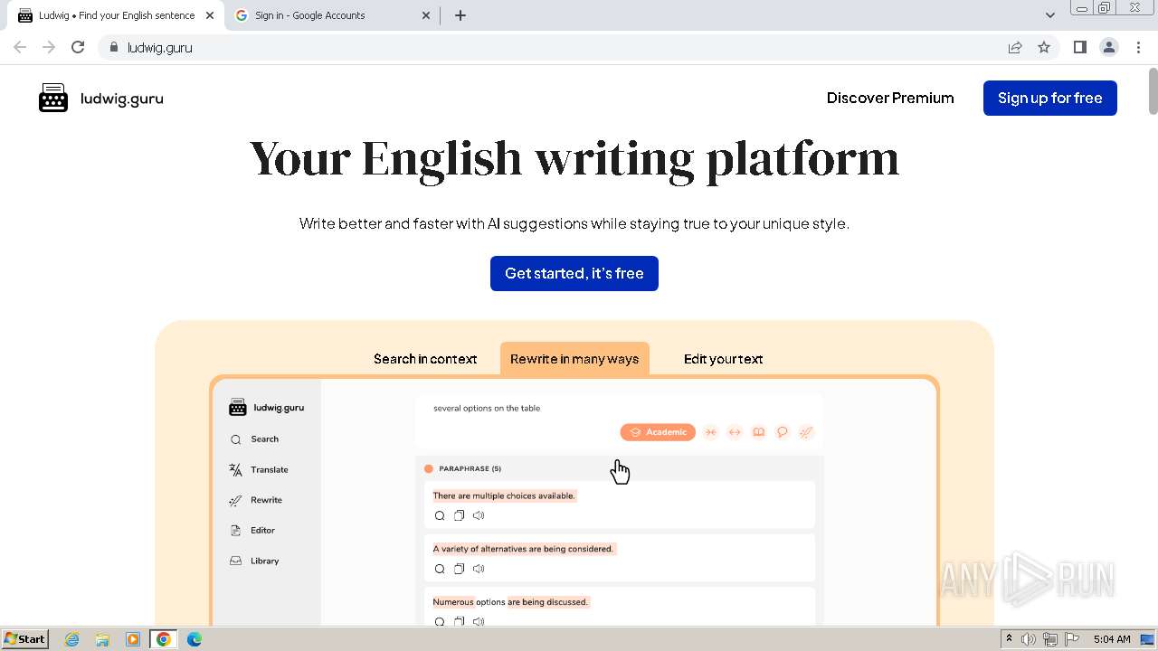Image resolution: width=1158 pixels, height=651 pixels.
Task: Click the browser forward arrow
Action: (x=49, y=47)
